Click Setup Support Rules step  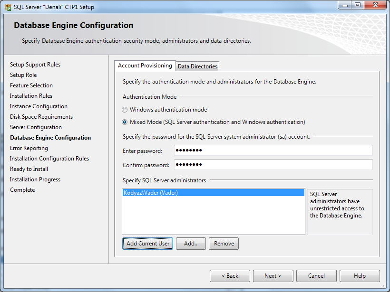click(35, 65)
